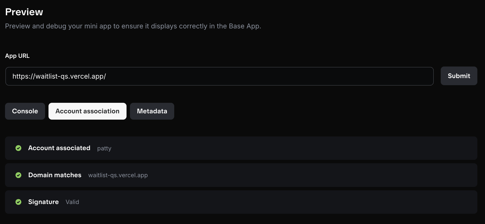This screenshot has height=224, width=485.
Task: Click the green checkmark beside Domain matches
Action: tap(18, 175)
